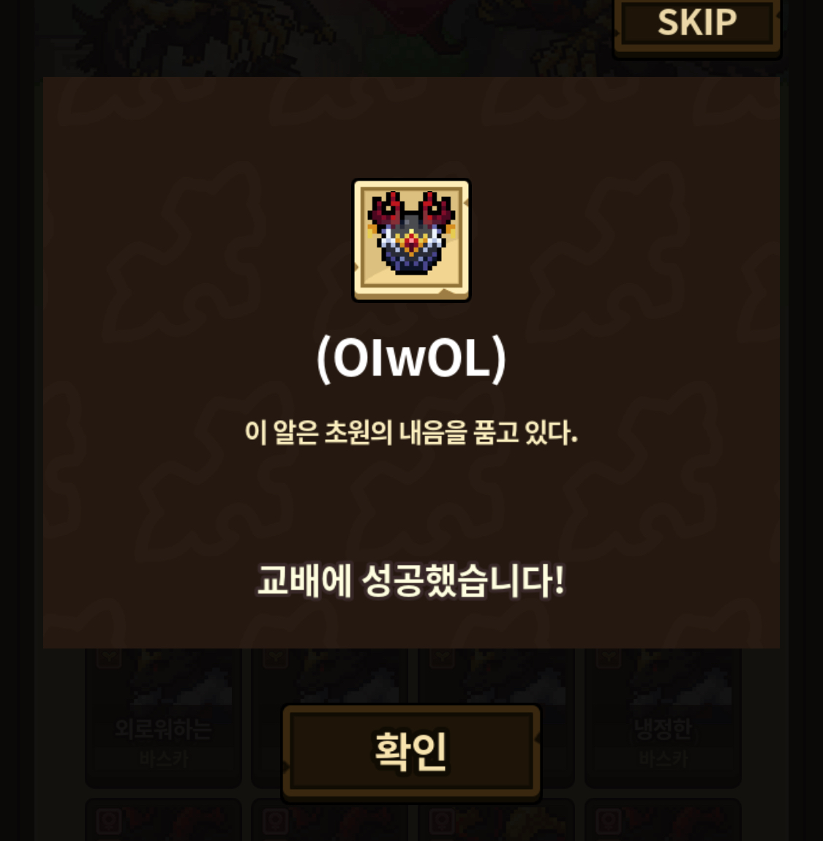Image resolution: width=823 pixels, height=841 pixels.
Task: Tap the 교배에 성공했습니다! message
Action: (411, 580)
